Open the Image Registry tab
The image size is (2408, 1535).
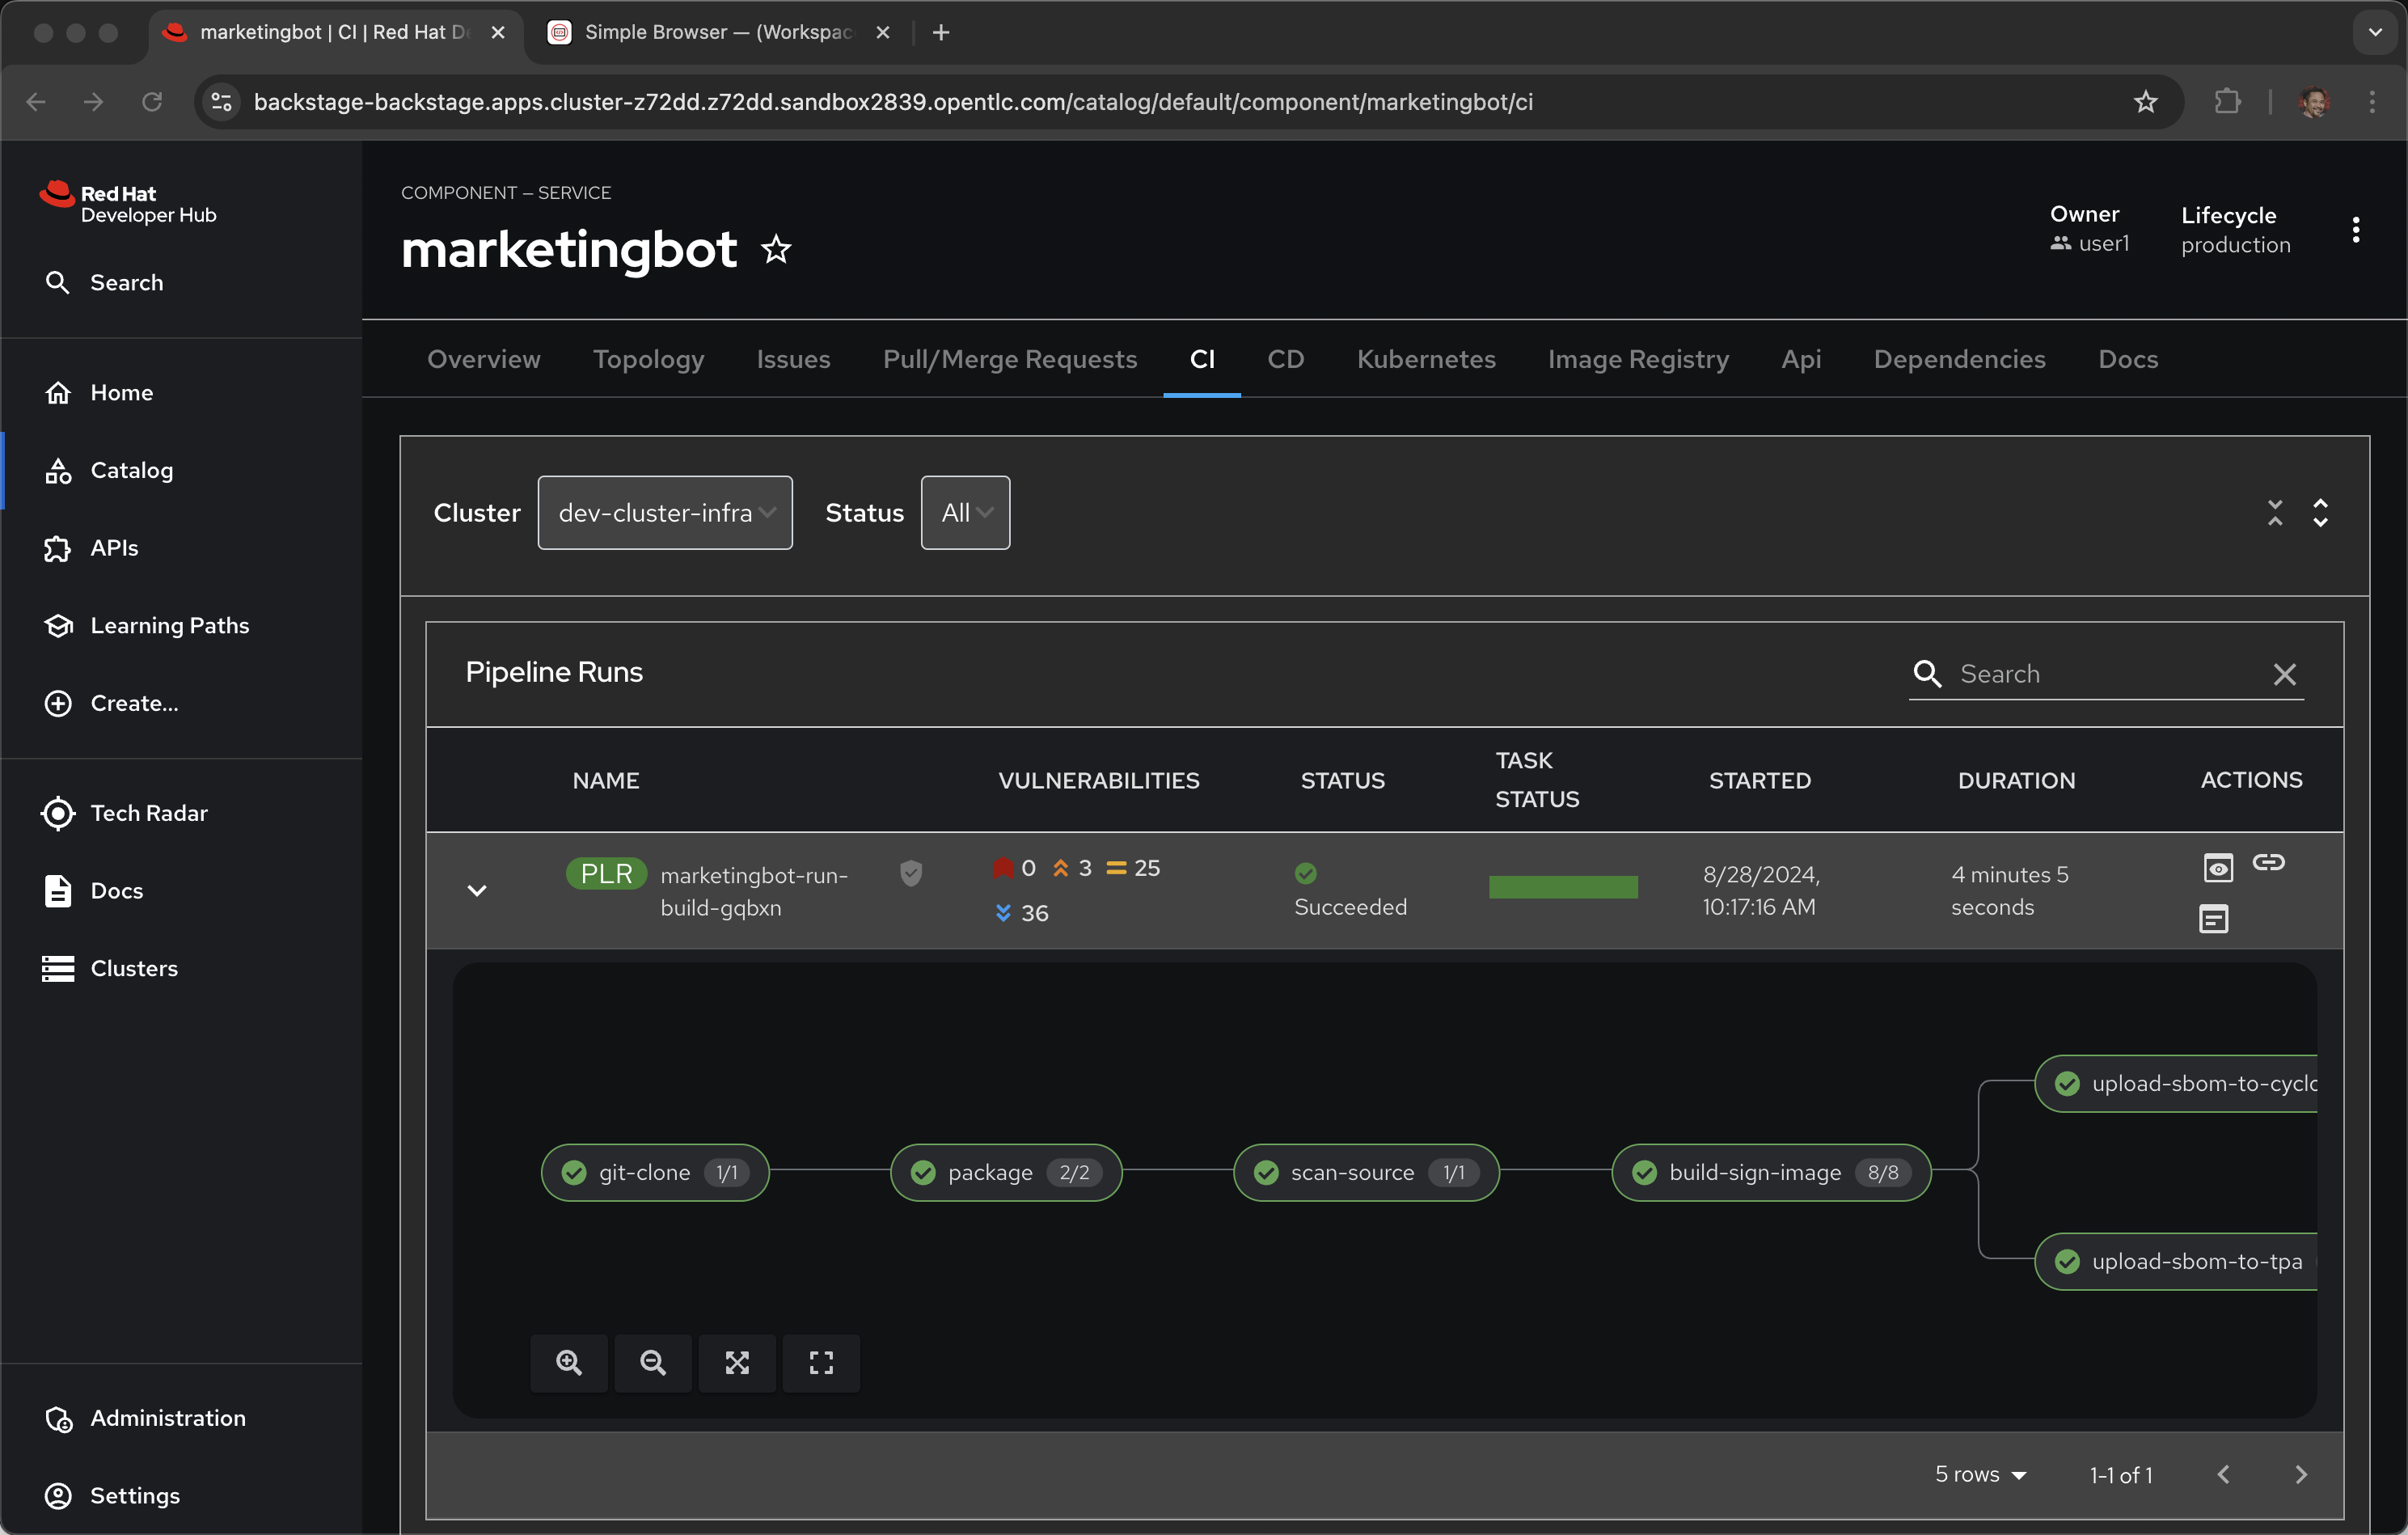tap(1638, 359)
